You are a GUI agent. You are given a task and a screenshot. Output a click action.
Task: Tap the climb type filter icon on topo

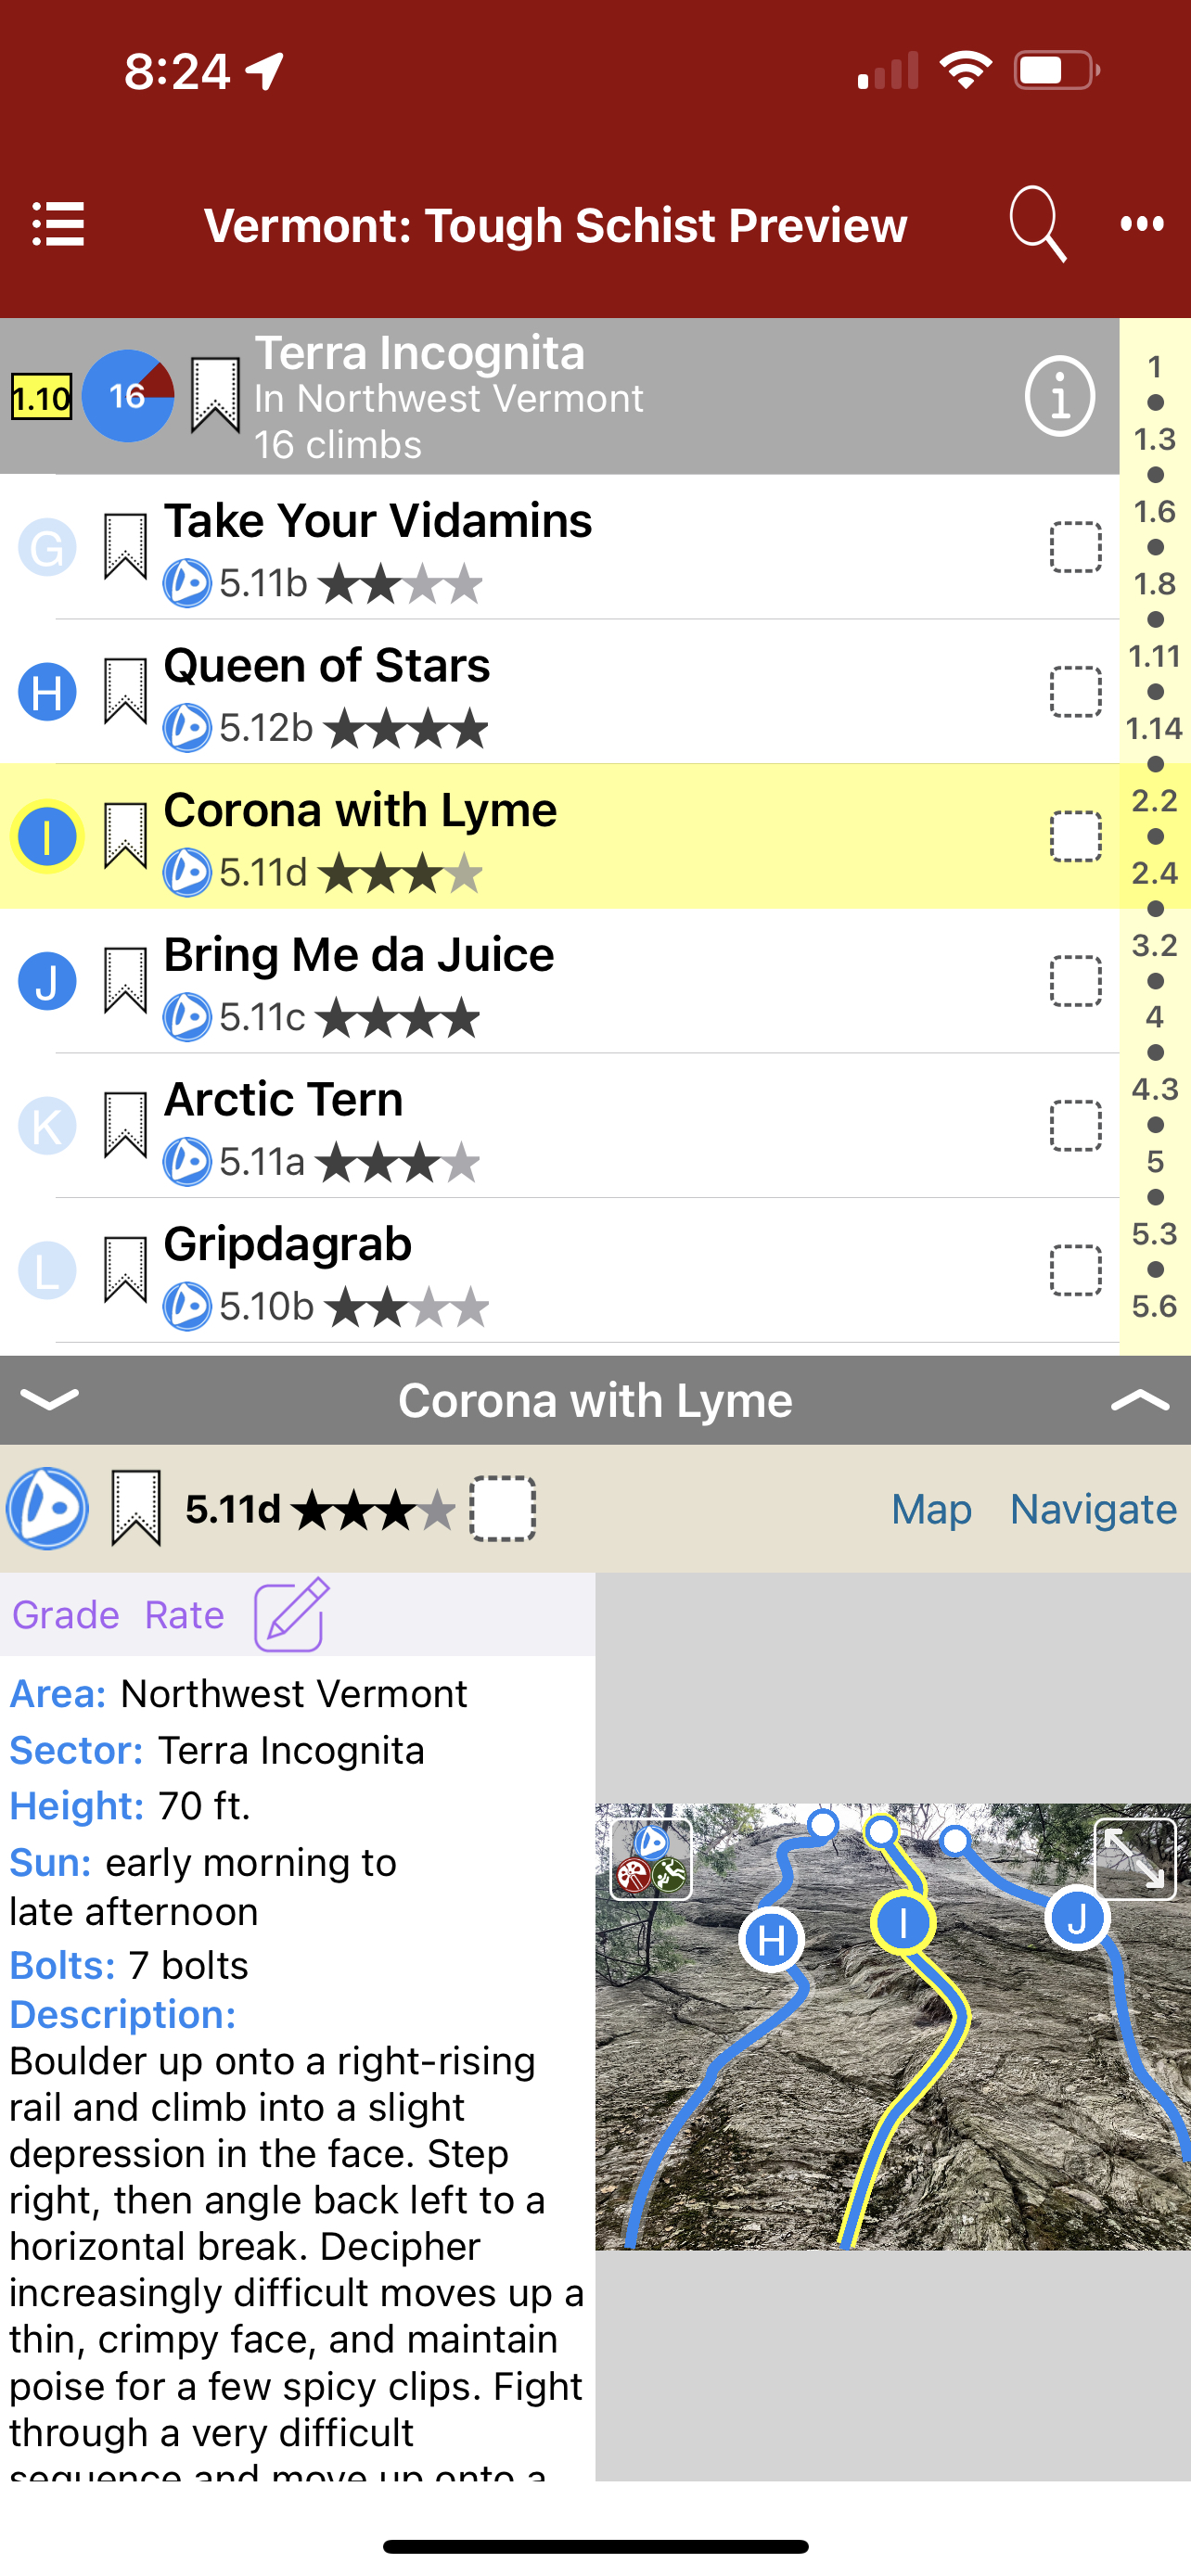(x=651, y=1859)
